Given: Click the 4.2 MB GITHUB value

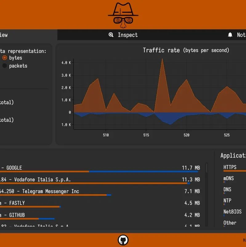Looking at the screenshot, I should pyautogui.click(x=192, y=215).
